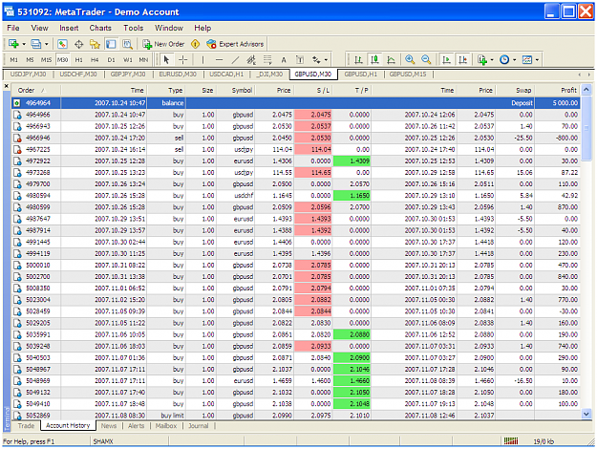Click the history scrollbar up arrow
Viewport: 597px width, 449px height.
(586, 90)
